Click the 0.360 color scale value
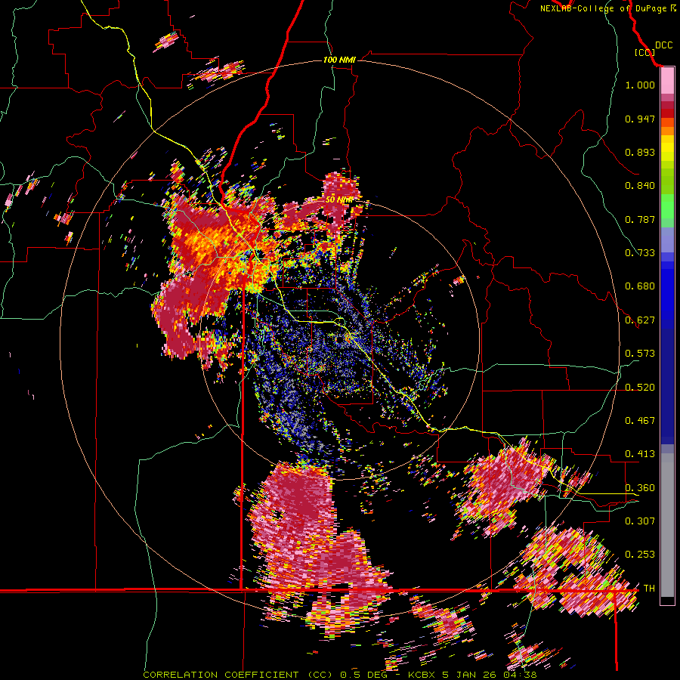This screenshot has height=680, width=680. (x=640, y=488)
